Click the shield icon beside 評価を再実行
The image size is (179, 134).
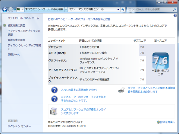[x=158, y=122]
